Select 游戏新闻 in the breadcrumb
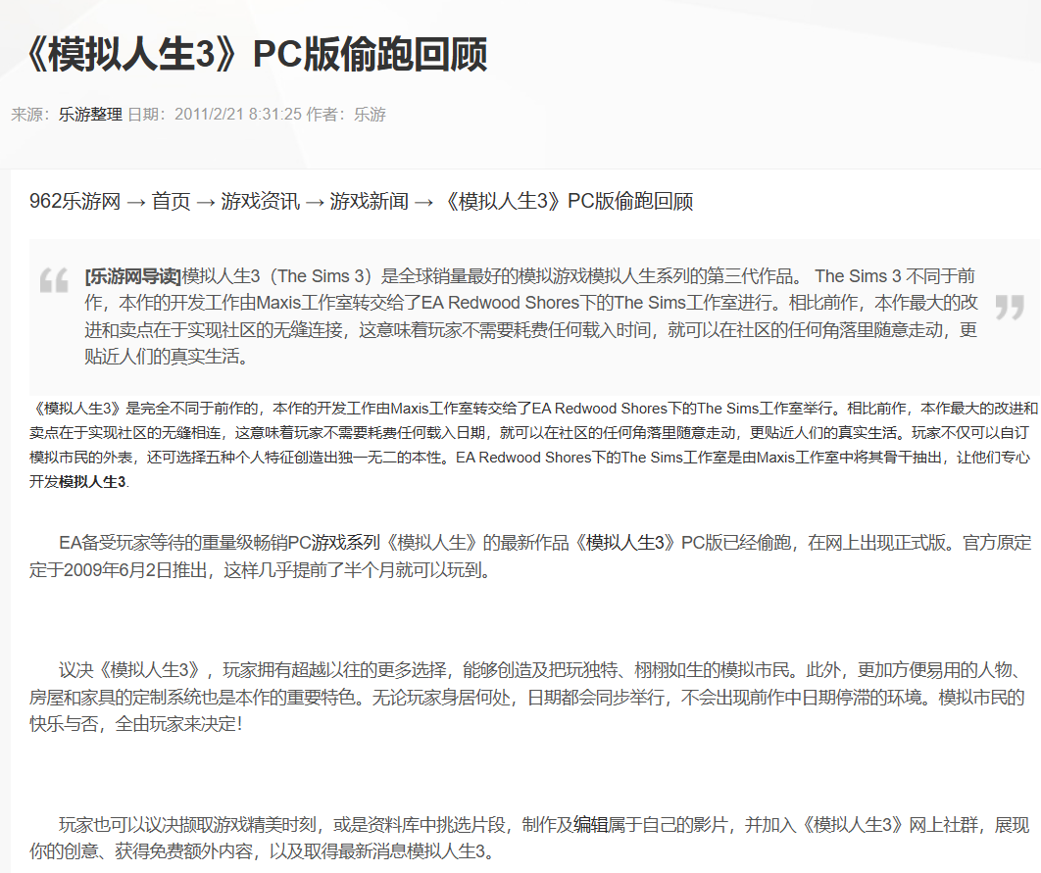The width and height of the screenshot is (1041, 873). 370,200
